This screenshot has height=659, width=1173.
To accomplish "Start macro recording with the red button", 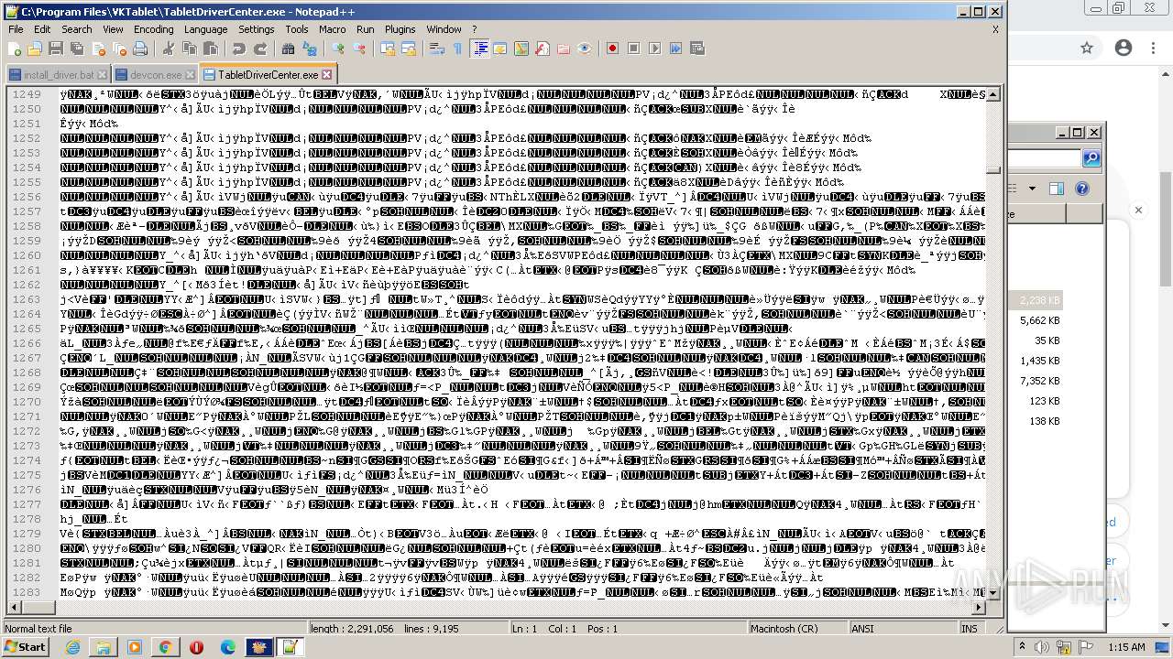I will coord(613,49).
